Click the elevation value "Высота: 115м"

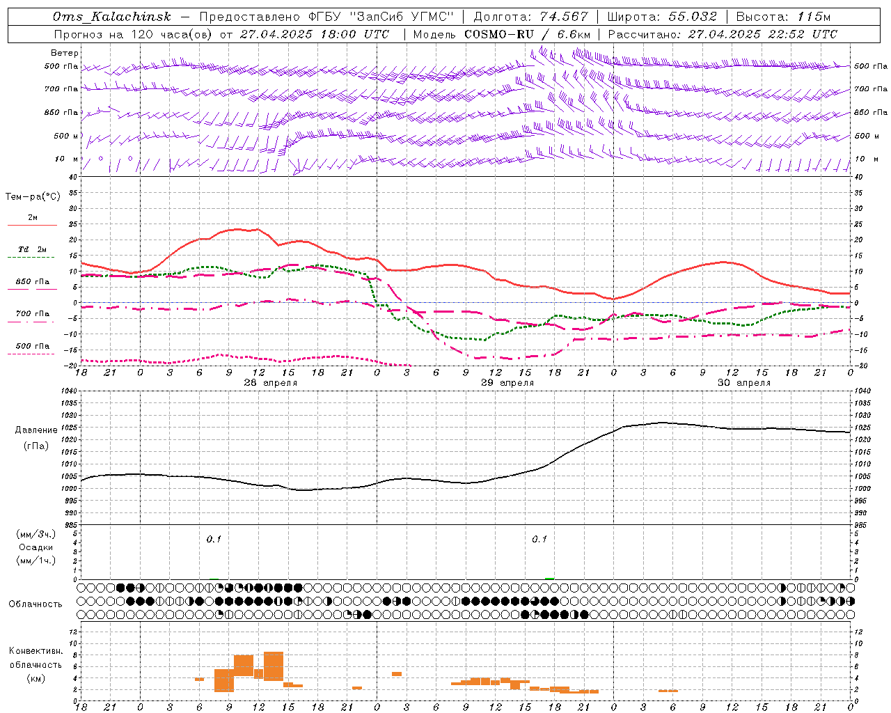pos(783,17)
